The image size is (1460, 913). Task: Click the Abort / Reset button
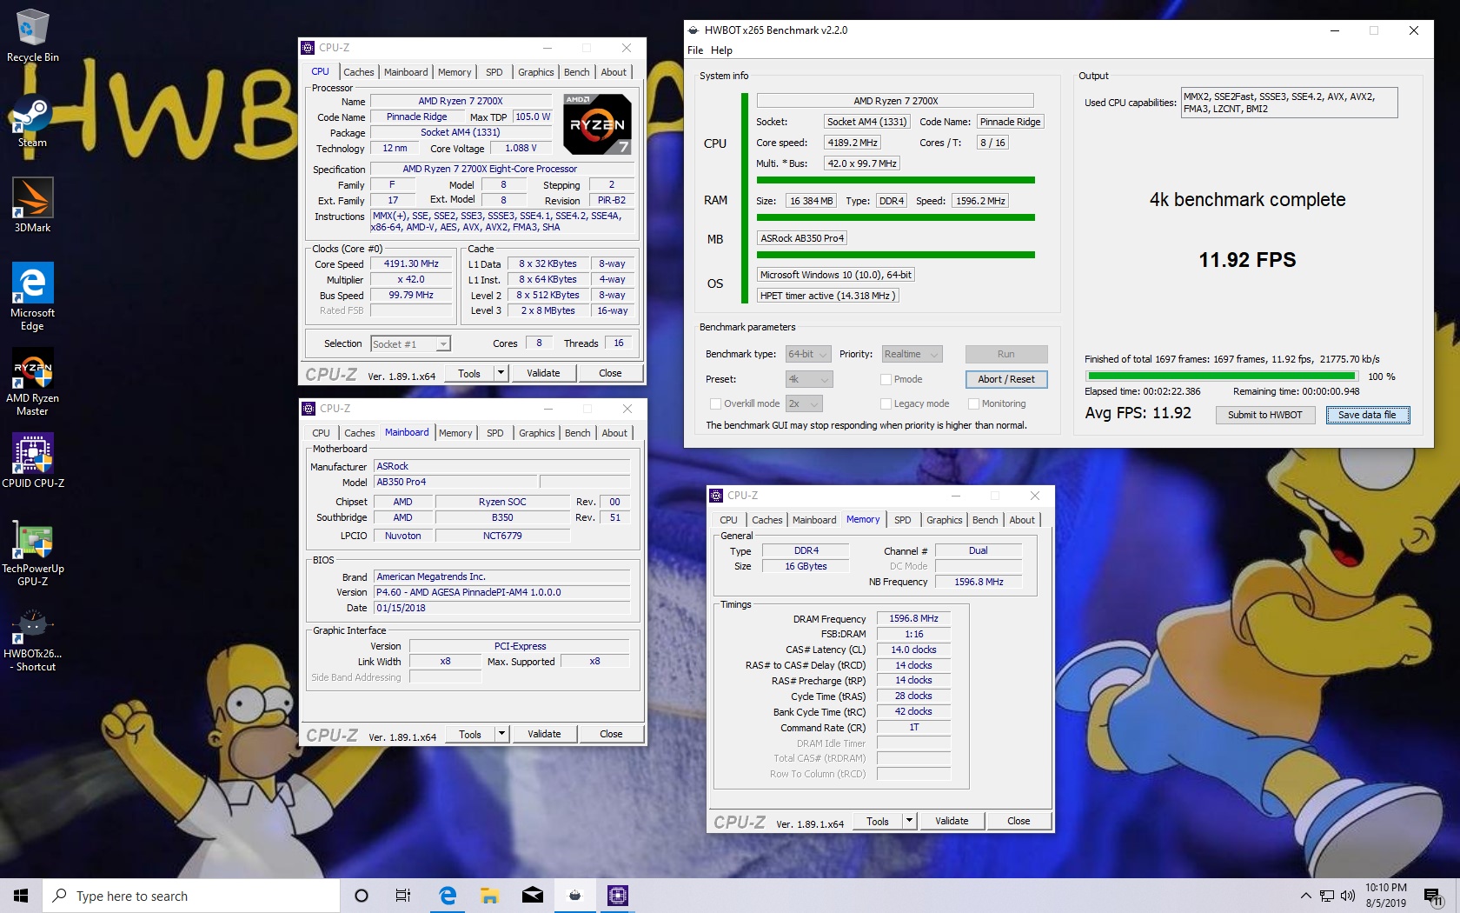[1006, 379]
